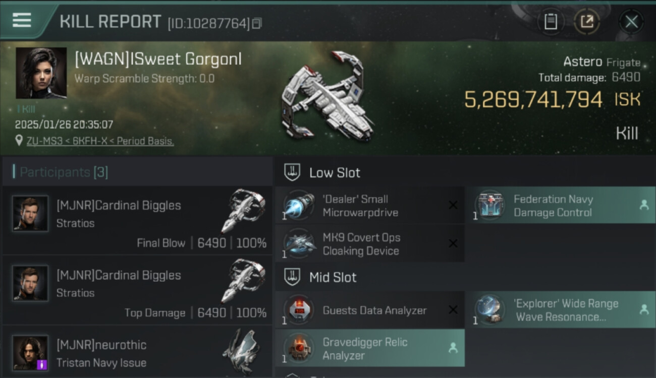This screenshot has height=378, width=656.
Task: Click the MK9 Covert Ops Cloaking Device icon
Action: point(300,244)
